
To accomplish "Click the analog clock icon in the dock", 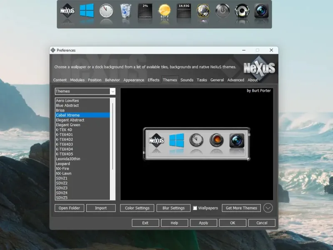I will [106, 11].
